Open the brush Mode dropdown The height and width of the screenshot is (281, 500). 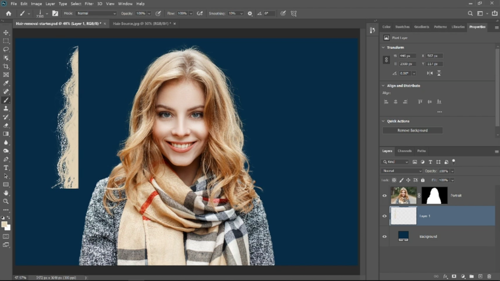click(96, 13)
